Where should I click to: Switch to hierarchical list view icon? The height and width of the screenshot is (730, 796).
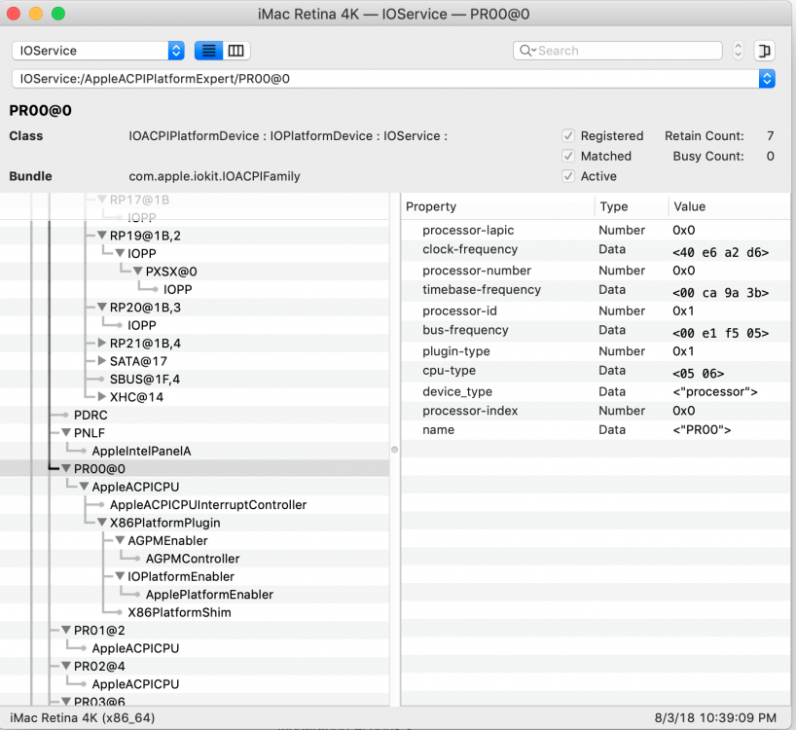208,51
